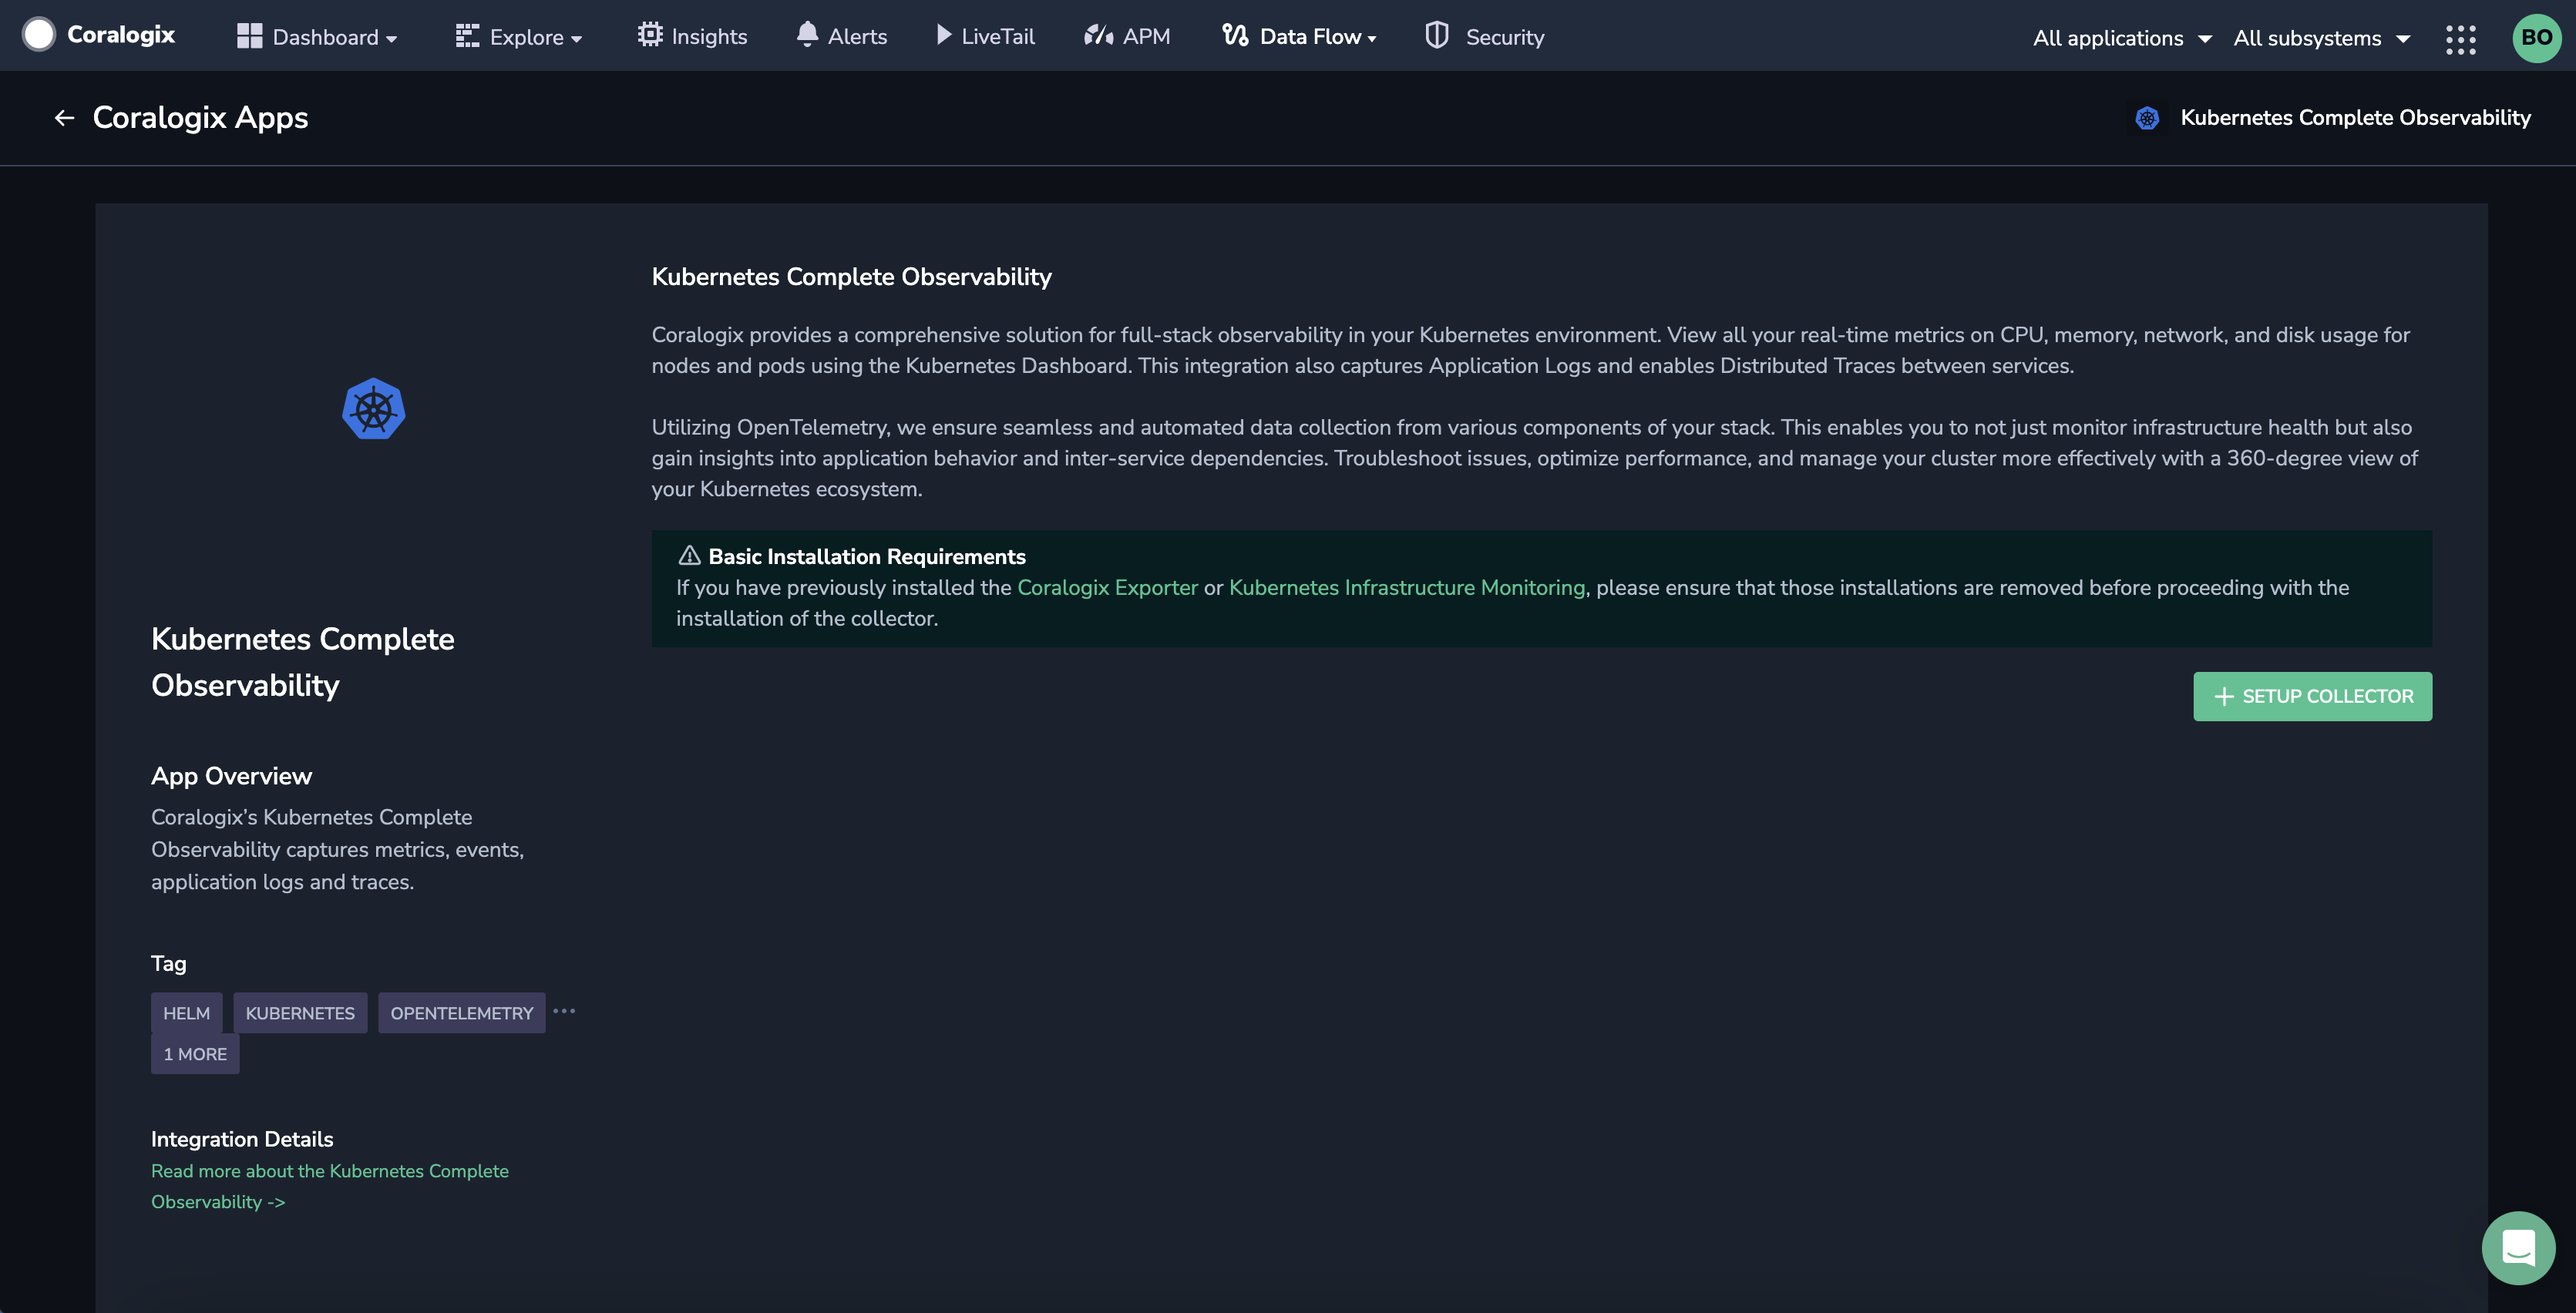Click the SETUP COLLECTOR button
The height and width of the screenshot is (1313, 2576).
coord(2312,696)
